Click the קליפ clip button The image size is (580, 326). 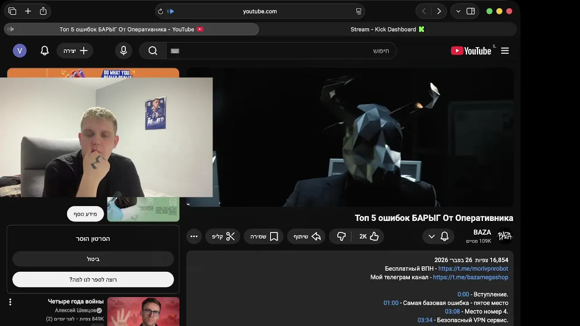[223, 236]
